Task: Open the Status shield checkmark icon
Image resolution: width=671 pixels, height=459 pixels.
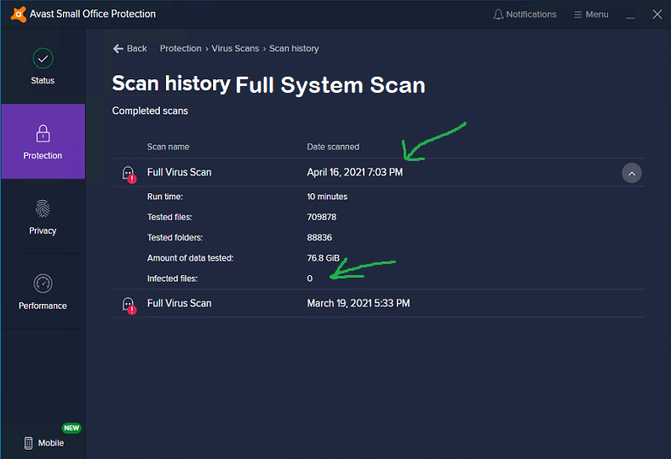Action: (x=43, y=59)
